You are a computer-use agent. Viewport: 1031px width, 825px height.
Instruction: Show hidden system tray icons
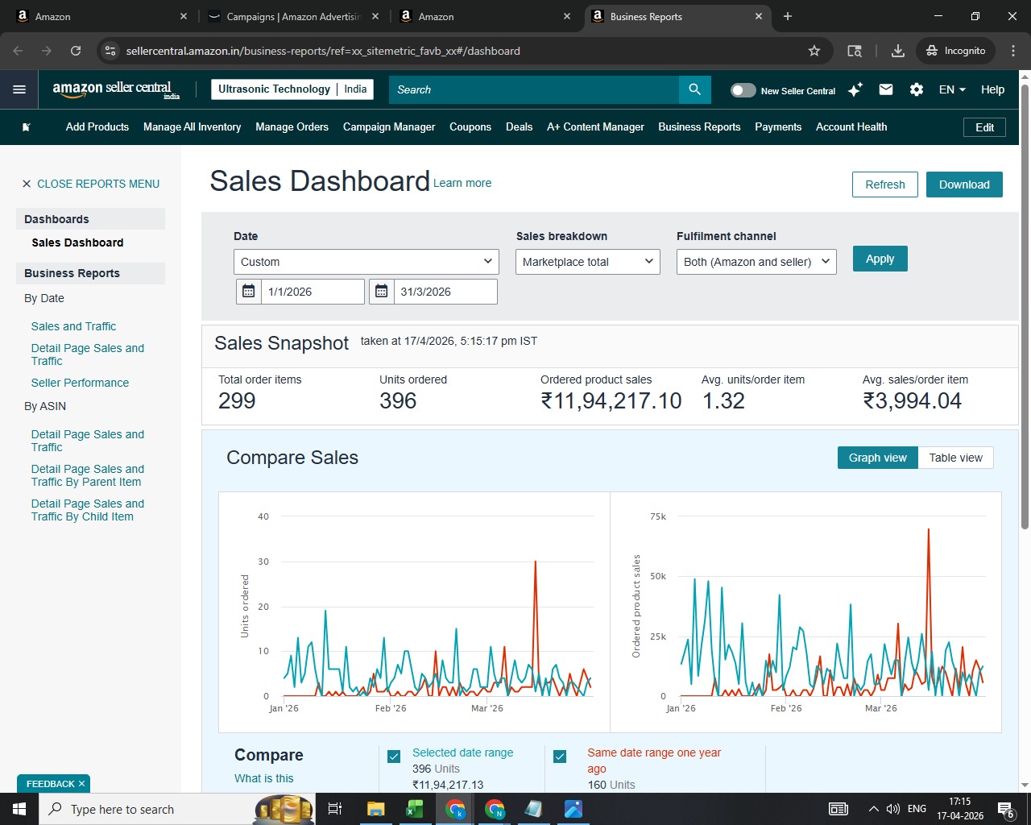[x=873, y=809]
